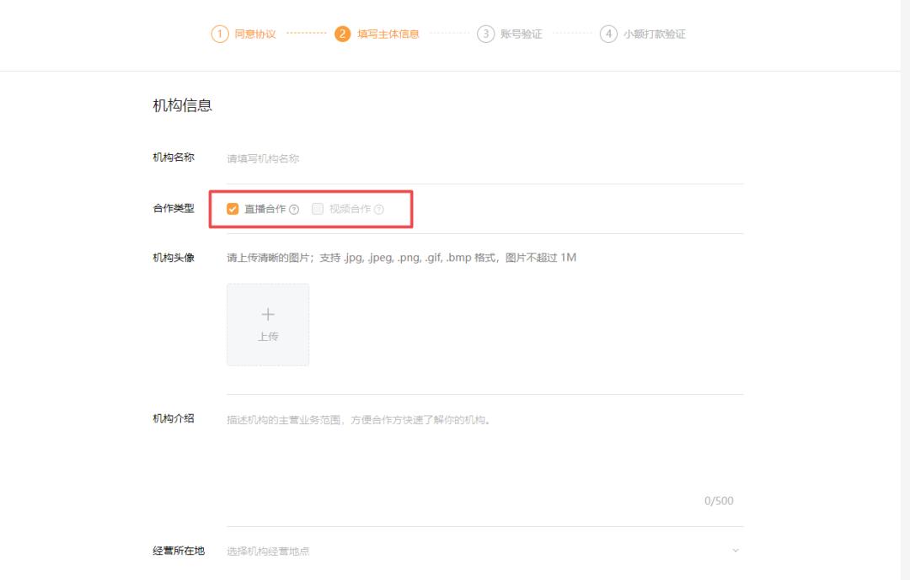This screenshot has width=910, height=580.
Task: Click the chevron arrow beside 经营所在地 field
Action: coord(735,549)
